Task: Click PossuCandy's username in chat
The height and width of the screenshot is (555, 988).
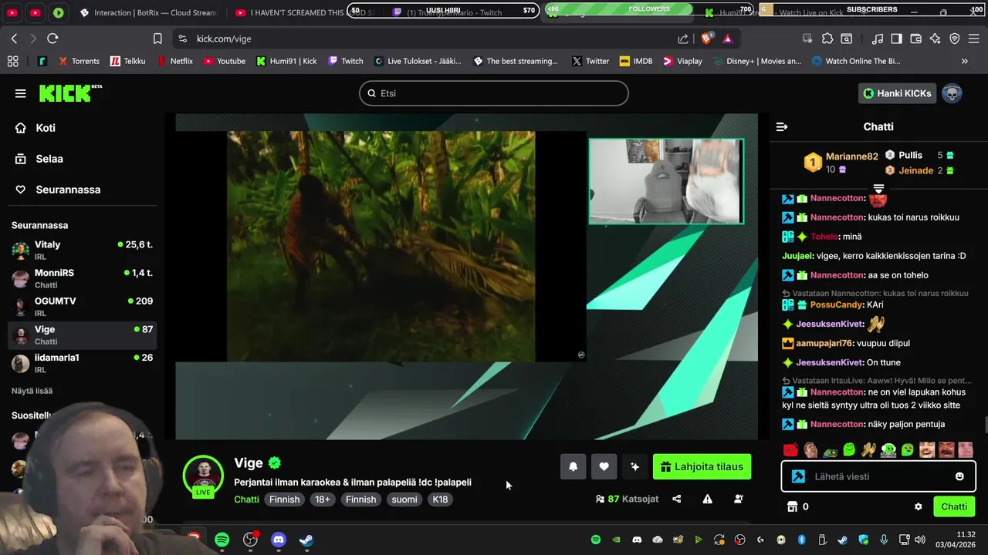Action: [837, 304]
